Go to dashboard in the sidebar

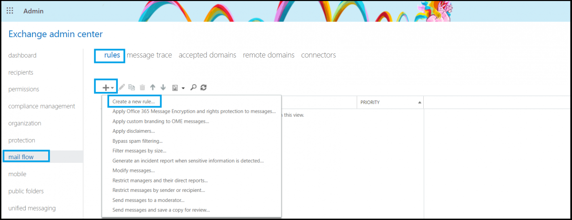[x=22, y=55]
